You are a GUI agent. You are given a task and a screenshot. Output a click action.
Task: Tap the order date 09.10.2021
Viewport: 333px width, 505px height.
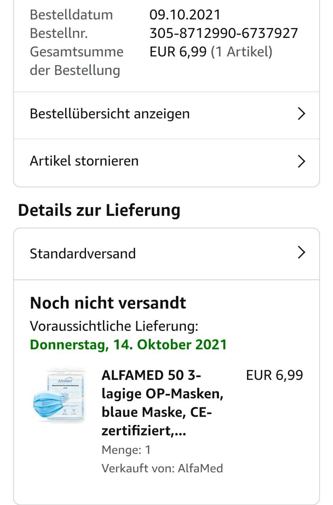(x=185, y=15)
